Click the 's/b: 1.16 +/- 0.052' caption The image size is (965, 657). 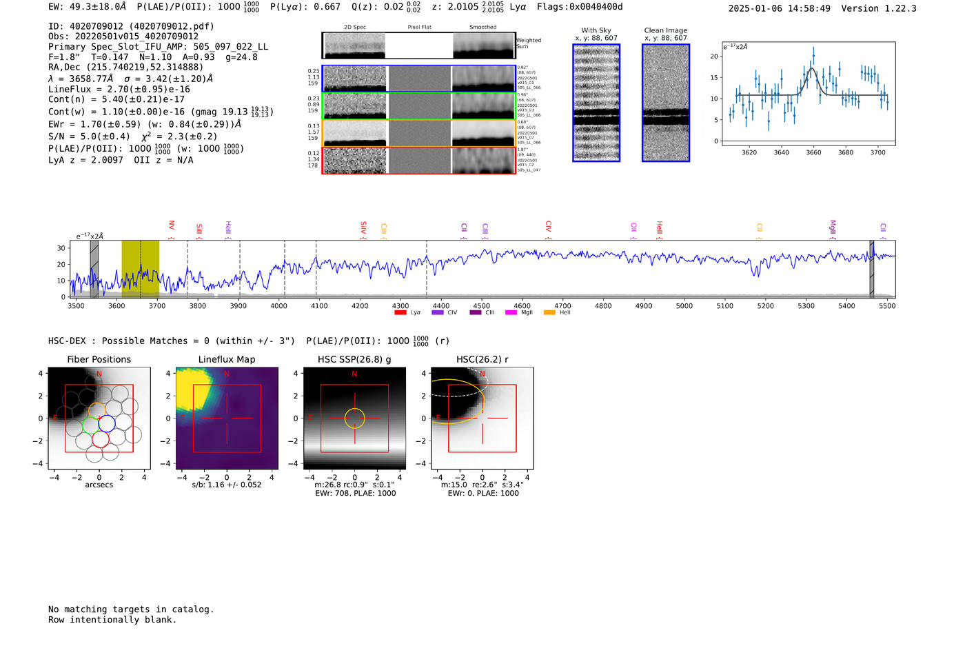(x=227, y=485)
